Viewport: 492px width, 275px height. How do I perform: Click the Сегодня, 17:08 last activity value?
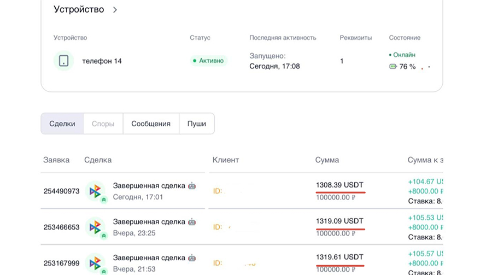274,66
